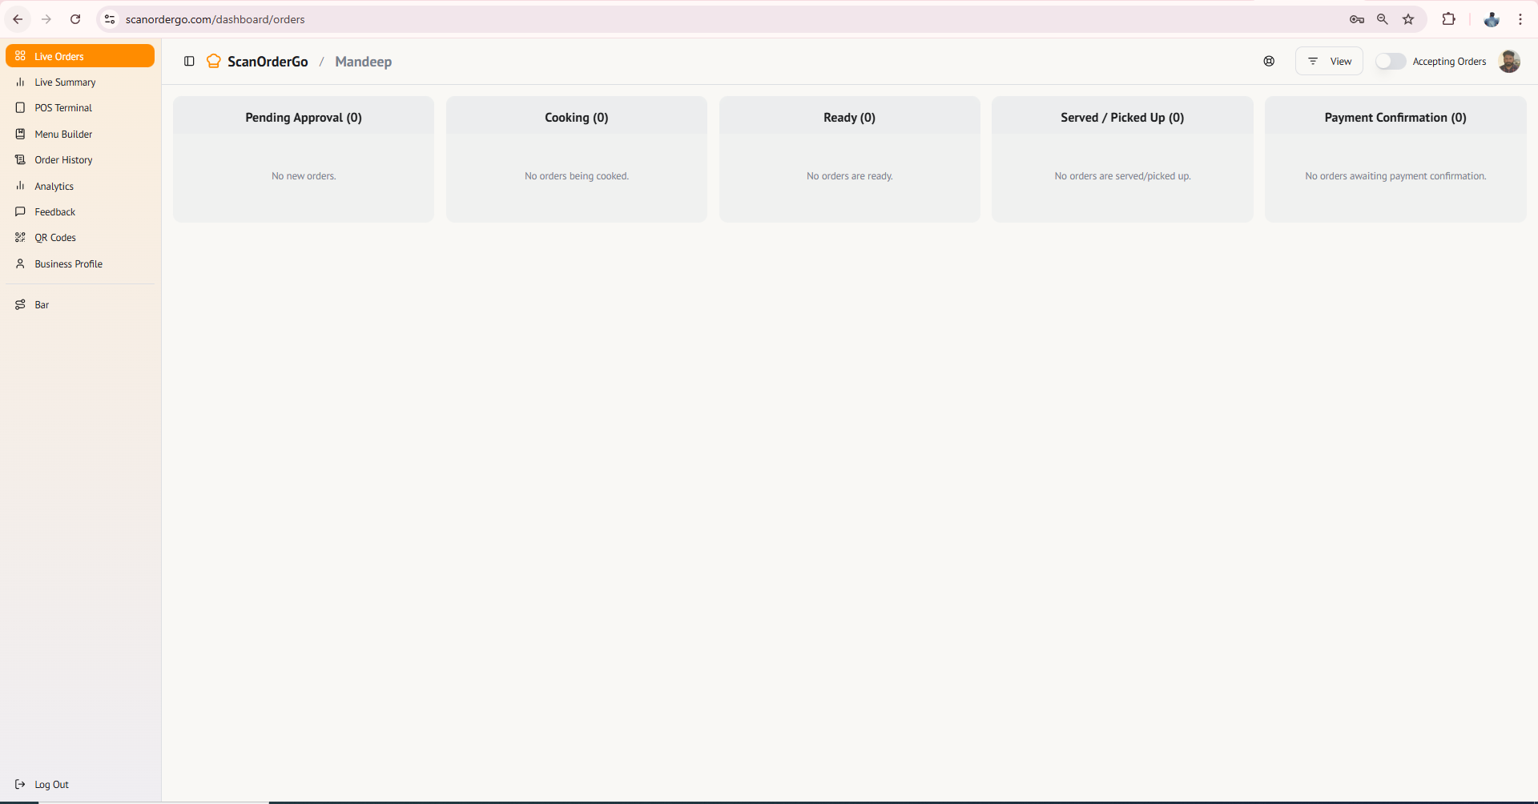Open Chrome's three-dot menu
This screenshot has height=804, width=1538.
[x=1520, y=18]
